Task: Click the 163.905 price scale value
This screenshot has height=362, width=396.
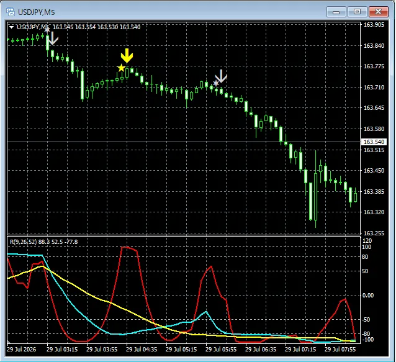Action: [374, 24]
